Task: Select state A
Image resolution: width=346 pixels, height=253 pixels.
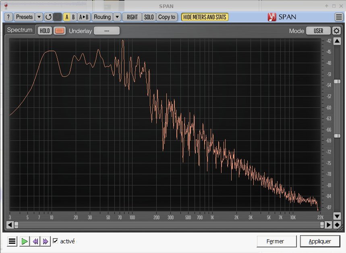Action: tap(67, 17)
